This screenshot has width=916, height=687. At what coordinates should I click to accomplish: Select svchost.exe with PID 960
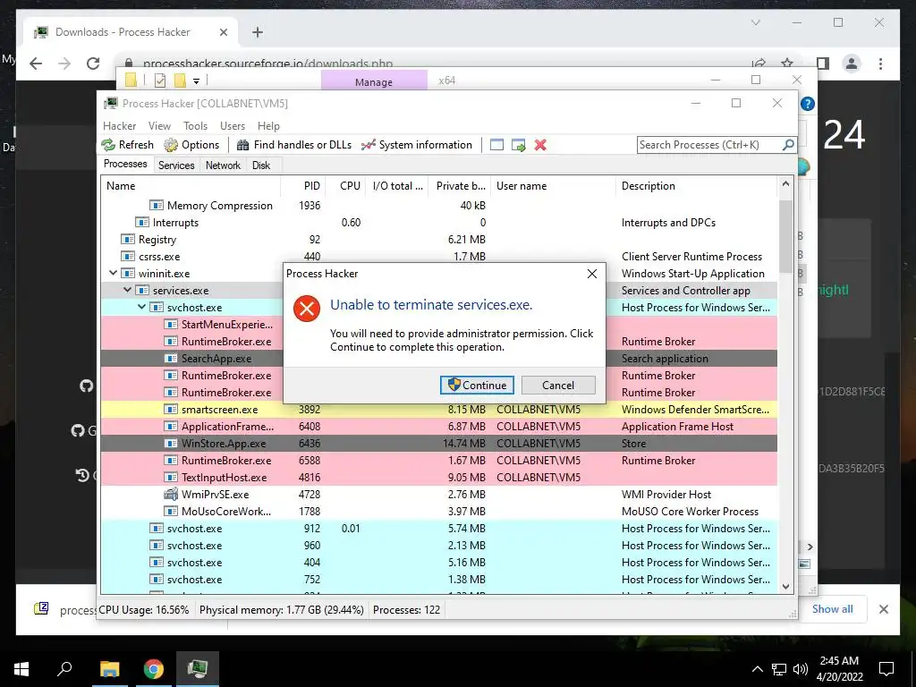click(438, 545)
